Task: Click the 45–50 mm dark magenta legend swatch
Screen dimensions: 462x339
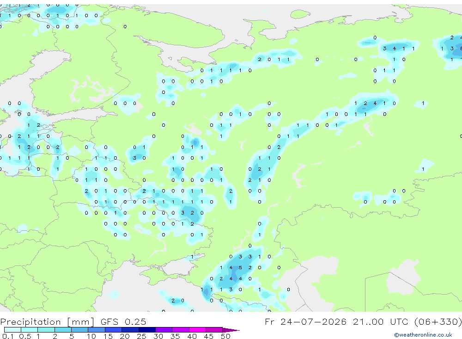Action: click(x=214, y=330)
